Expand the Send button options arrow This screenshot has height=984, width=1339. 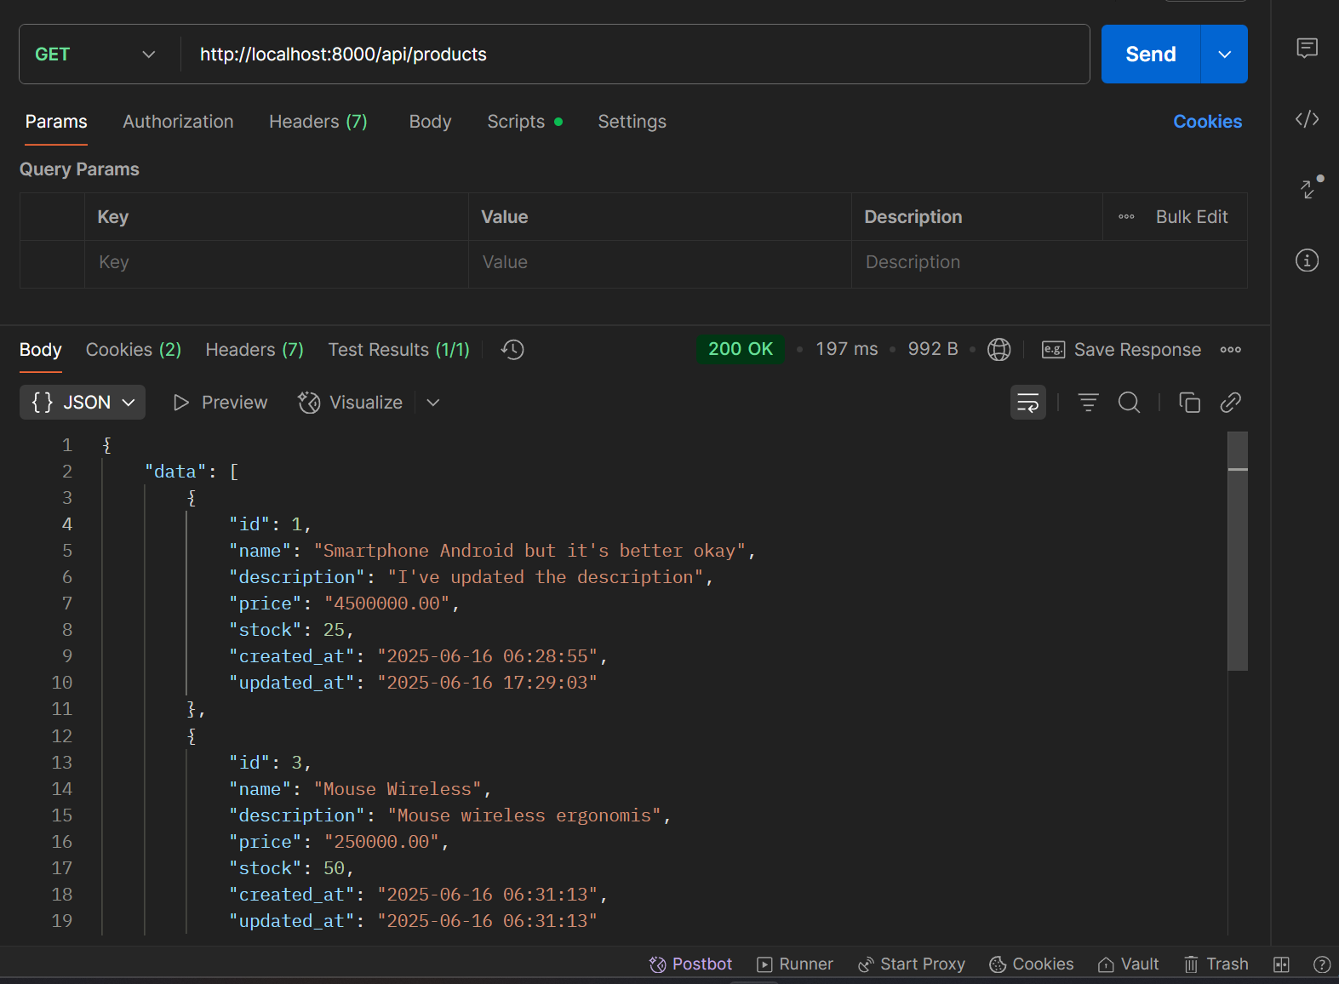[1224, 54]
